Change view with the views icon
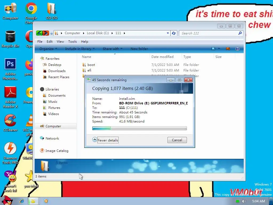Screen dimensions: 273x205 [213, 49]
